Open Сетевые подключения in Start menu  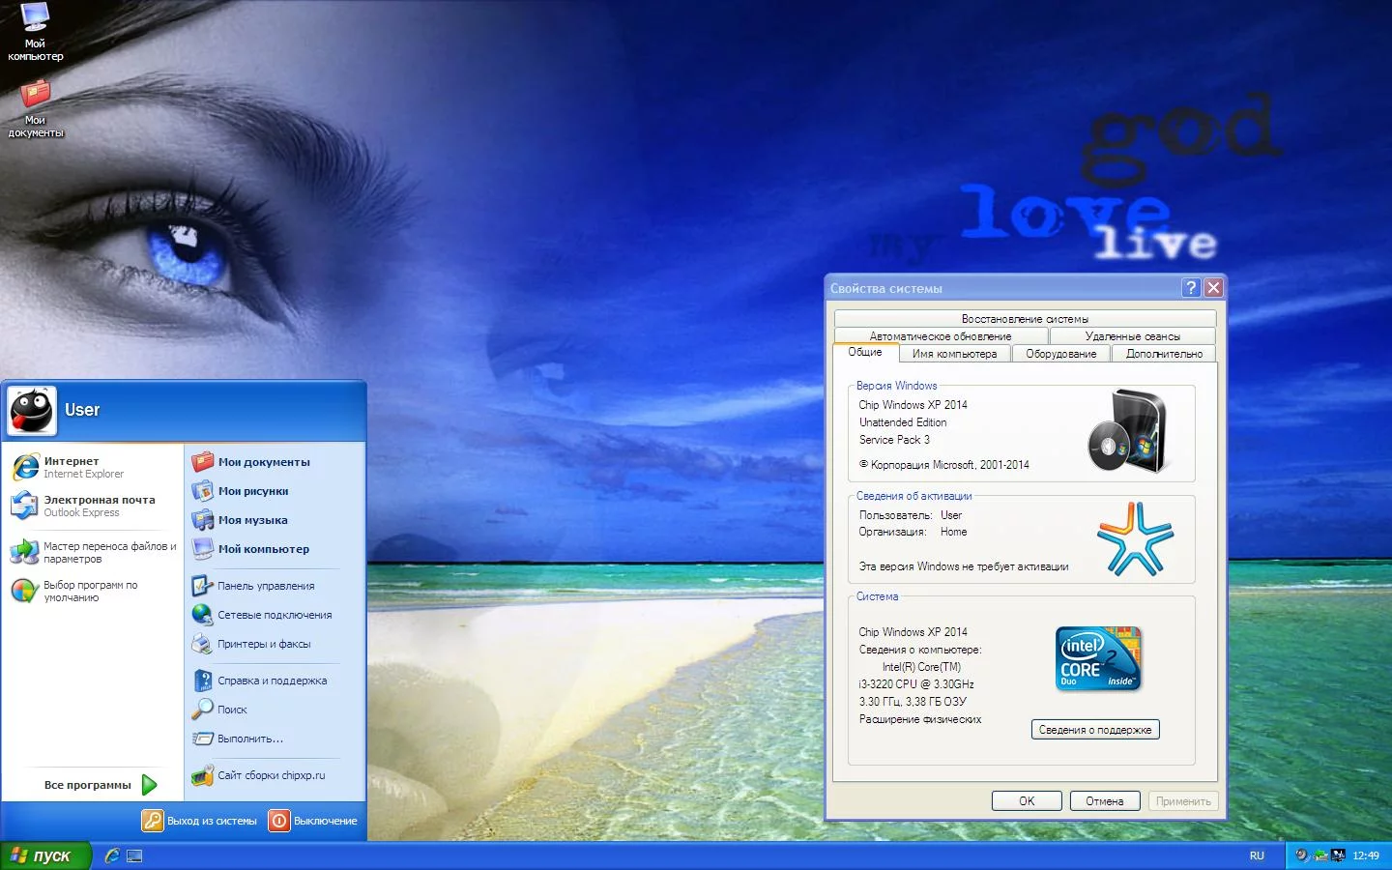pyautogui.click(x=274, y=615)
